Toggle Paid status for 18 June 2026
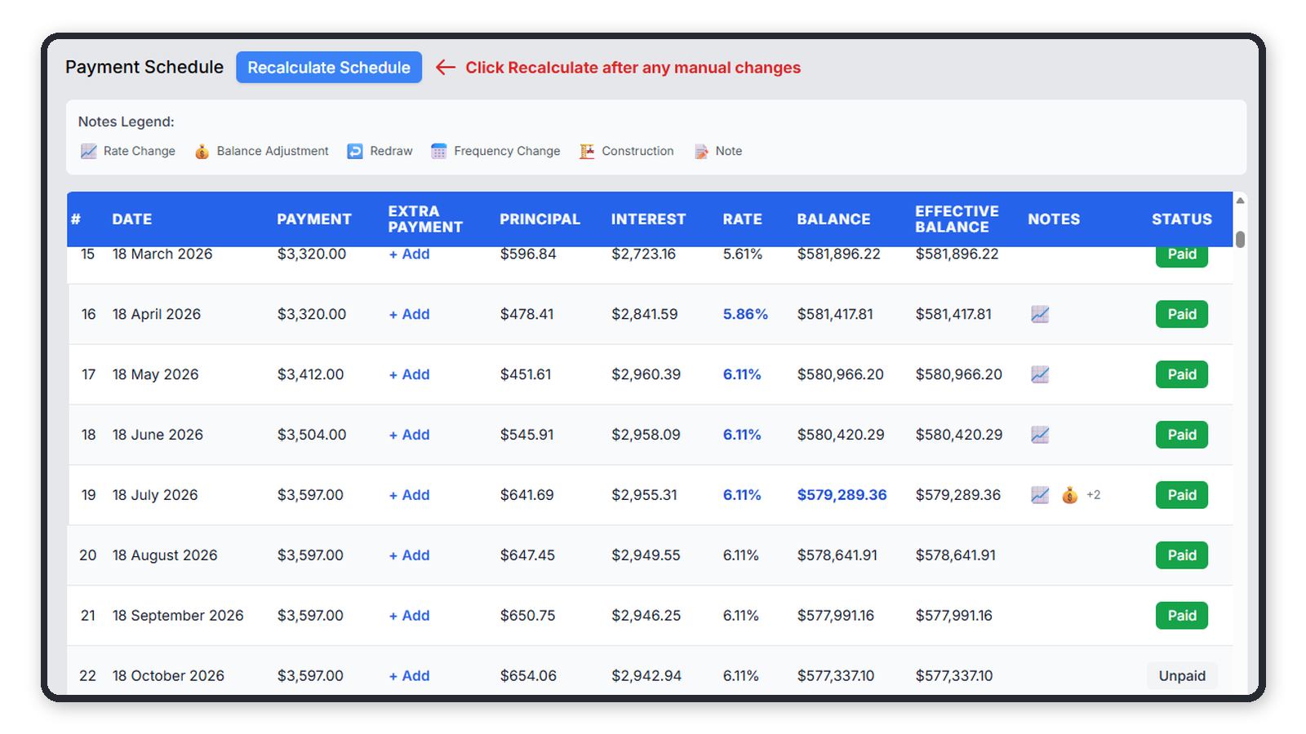Screen dimensions: 1306x734 click(1182, 435)
